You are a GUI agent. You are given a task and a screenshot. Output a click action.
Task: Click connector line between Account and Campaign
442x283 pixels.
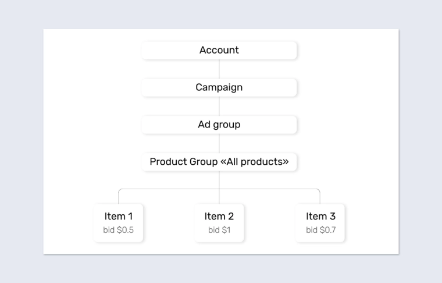[x=219, y=69]
